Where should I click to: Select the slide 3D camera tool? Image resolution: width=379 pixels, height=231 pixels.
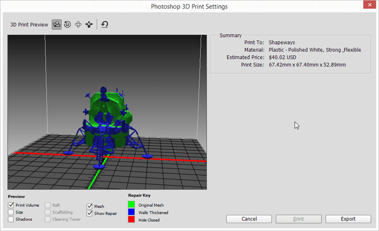(89, 25)
